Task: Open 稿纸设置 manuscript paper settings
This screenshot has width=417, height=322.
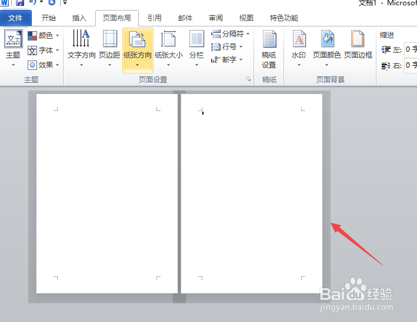Action: (269, 49)
